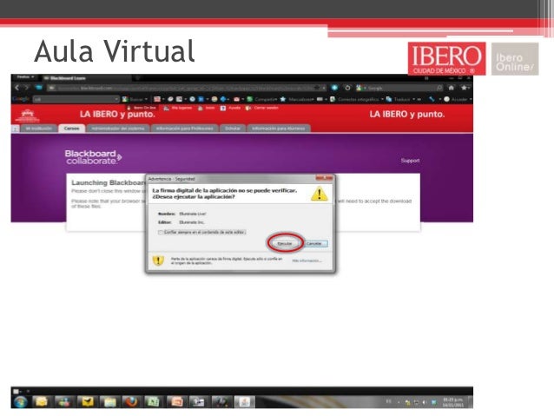Click Compartir on the Google Toolbar
This screenshot has width=554, height=416.
pos(261,99)
